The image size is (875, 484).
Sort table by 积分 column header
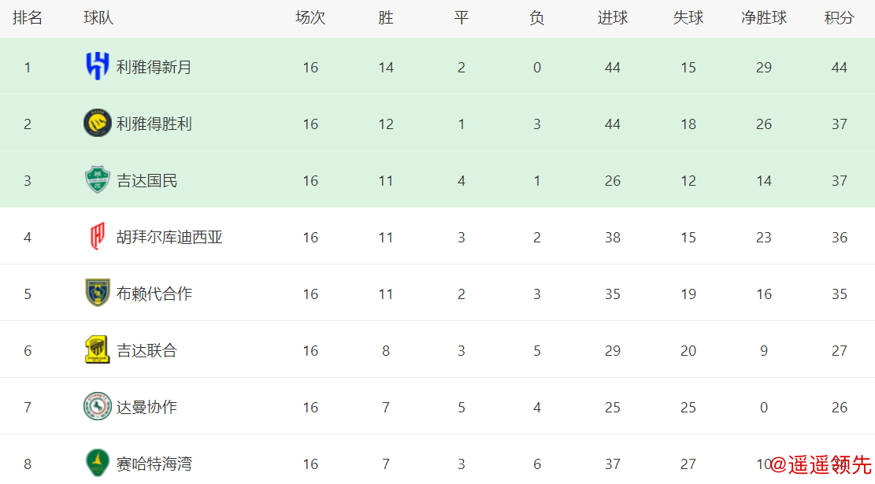coord(839,18)
